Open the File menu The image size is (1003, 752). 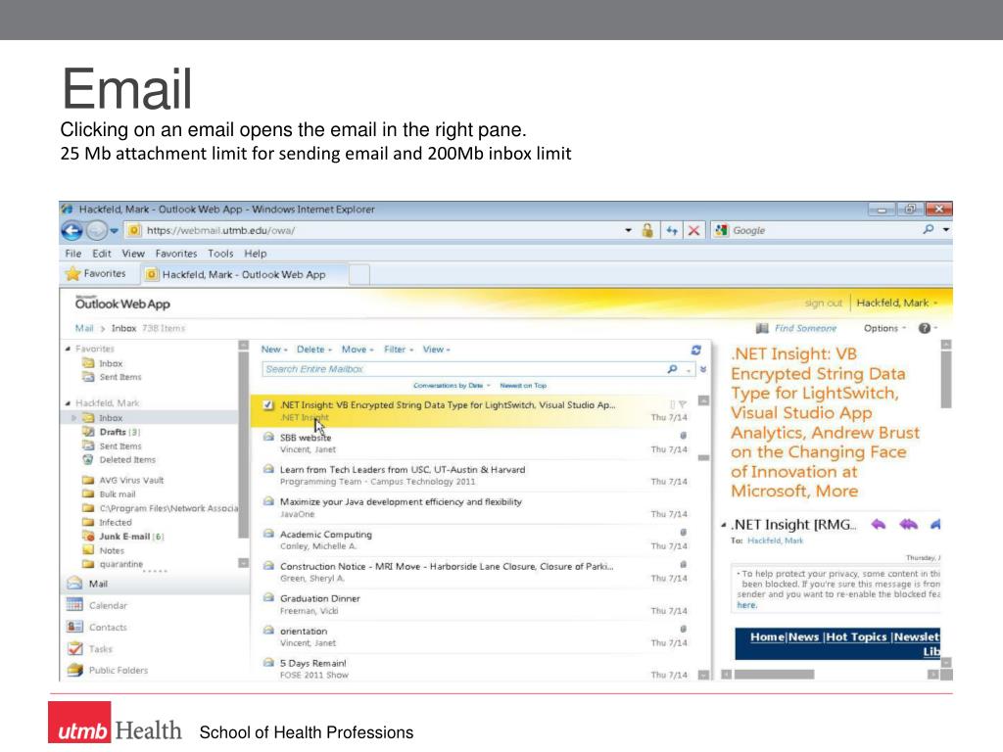(x=72, y=254)
